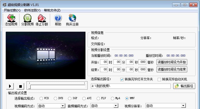Click the start second (秒) field

[130, 62]
